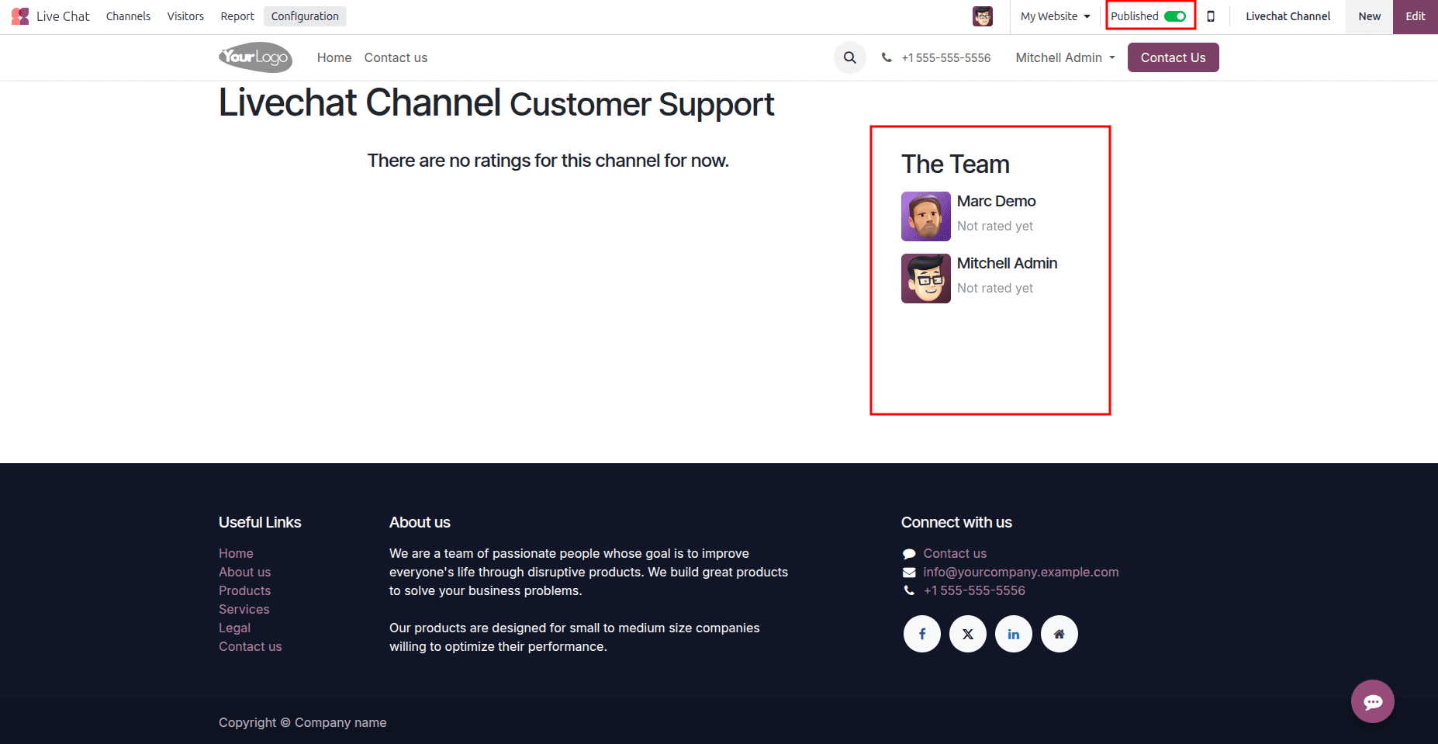This screenshot has width=1438, height=744.
Task: Click the envelope icon next to the email
Action: [909, 572]
